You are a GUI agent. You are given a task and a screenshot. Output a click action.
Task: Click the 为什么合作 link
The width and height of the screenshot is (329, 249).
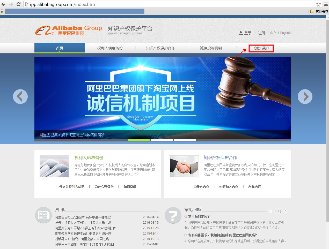click(201, 187)
